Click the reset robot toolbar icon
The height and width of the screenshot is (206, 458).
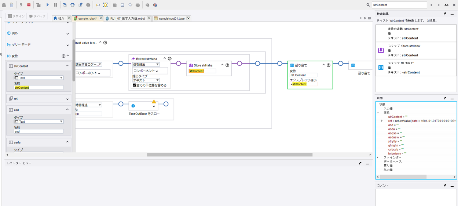tap(38, 5)
